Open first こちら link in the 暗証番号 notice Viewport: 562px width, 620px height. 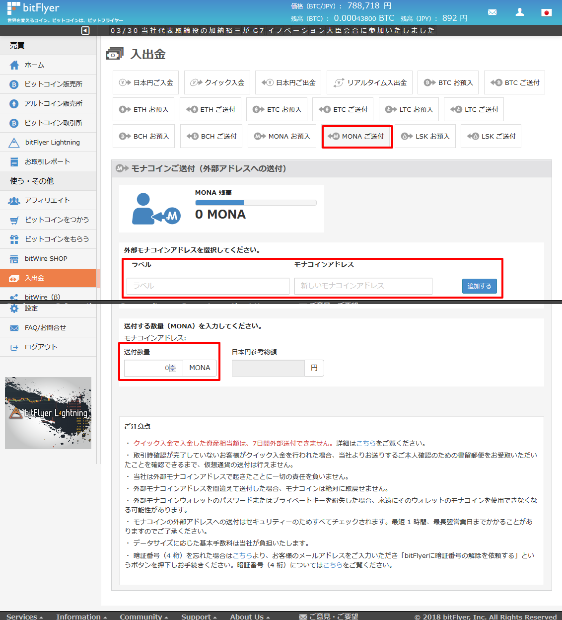[x=242, y=555]
